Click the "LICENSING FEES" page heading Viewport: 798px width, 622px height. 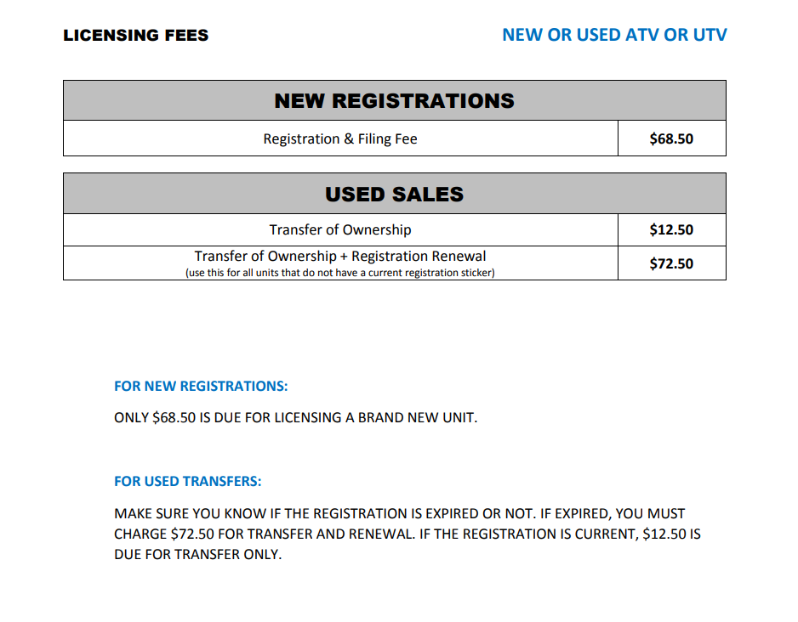point(135,36)
